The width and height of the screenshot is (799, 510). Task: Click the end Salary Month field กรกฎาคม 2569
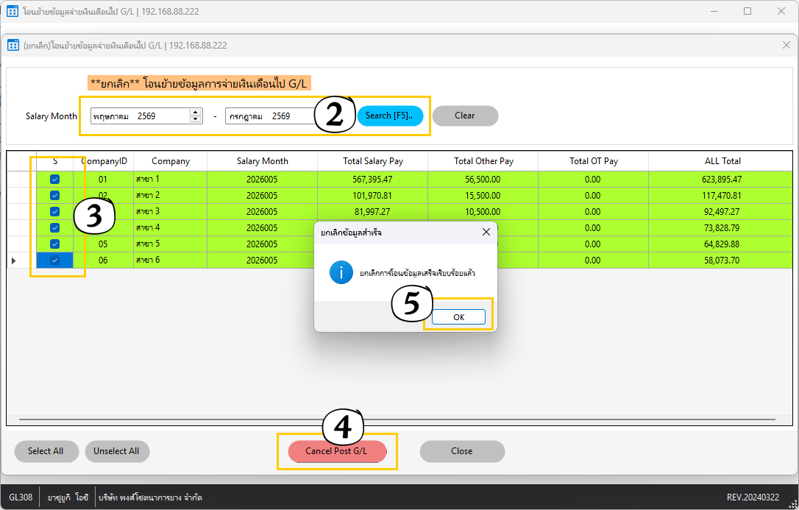point(270,116)
